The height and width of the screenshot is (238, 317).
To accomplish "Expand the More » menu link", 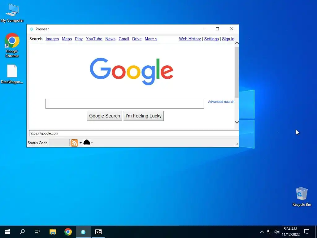I will [151, 39].
